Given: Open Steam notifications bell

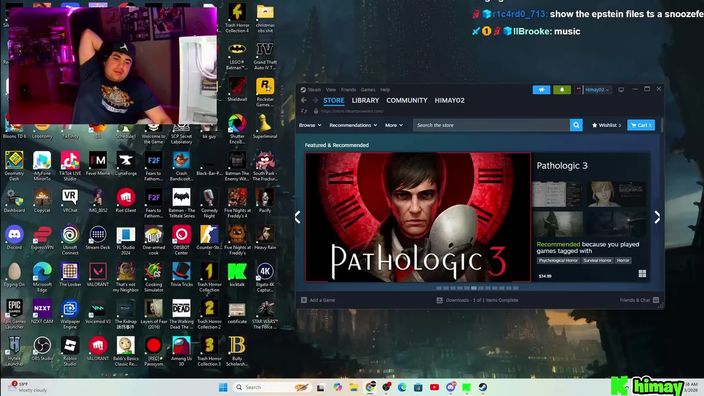Looking at the screenshot, I should click(x=562, y=90).
